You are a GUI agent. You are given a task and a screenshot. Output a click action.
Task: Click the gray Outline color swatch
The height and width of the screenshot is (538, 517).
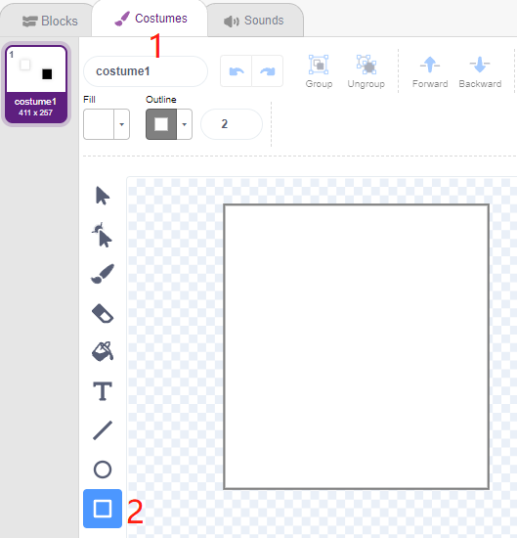(x=161, y=124)
